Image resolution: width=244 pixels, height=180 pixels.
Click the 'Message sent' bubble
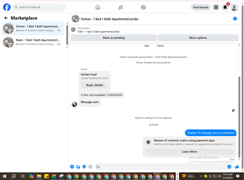pyautogui.click(x=90, y=103)
